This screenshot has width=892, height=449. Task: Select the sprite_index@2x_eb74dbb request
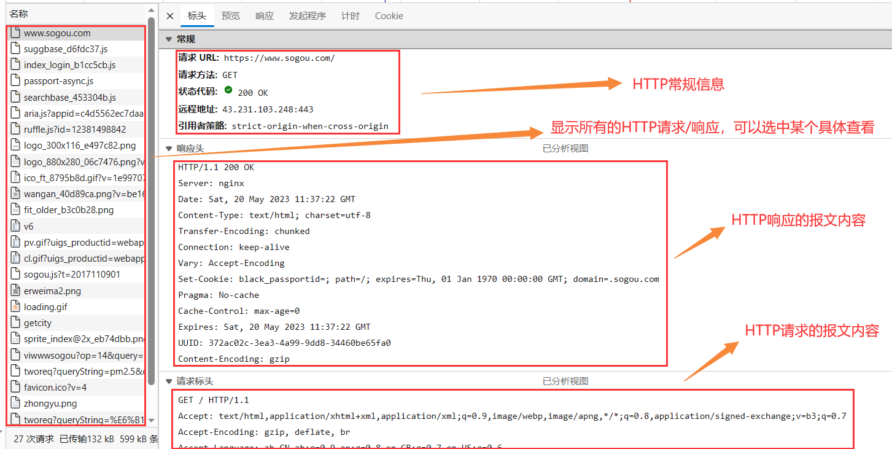click(x=77, y=339)
